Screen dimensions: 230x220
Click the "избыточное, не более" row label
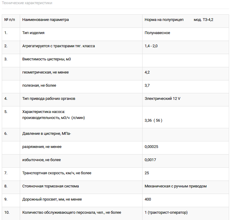(42, 160)
